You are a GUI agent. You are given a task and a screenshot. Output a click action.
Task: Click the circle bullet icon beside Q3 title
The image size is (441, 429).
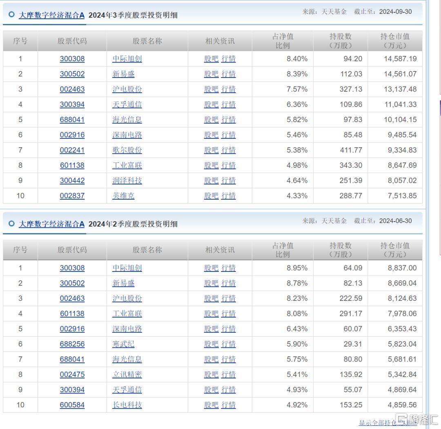pos(11,14)
